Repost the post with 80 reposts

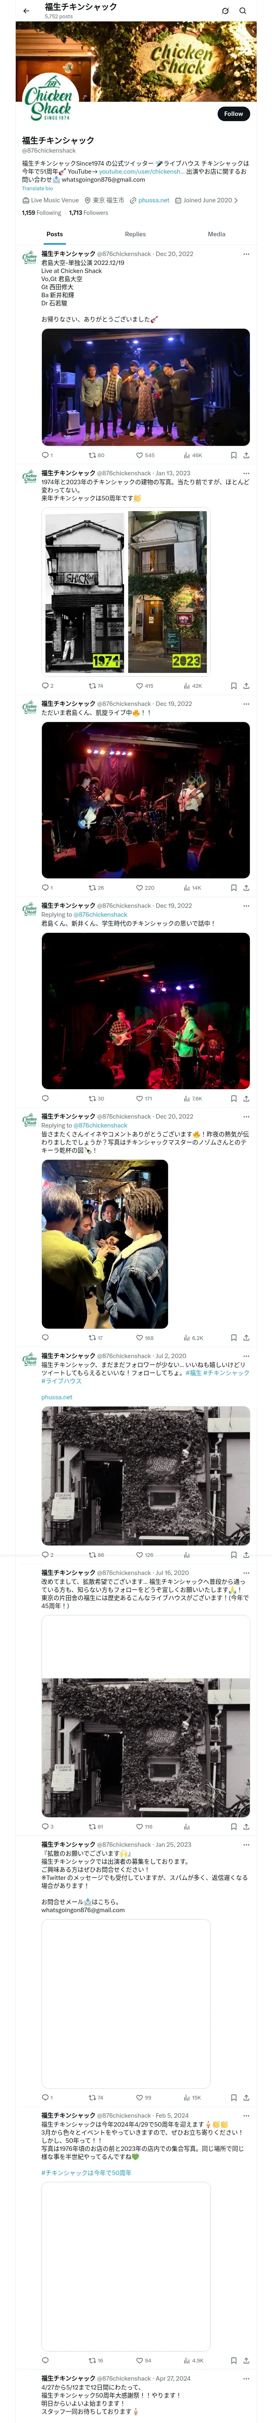tap(97, 455)
